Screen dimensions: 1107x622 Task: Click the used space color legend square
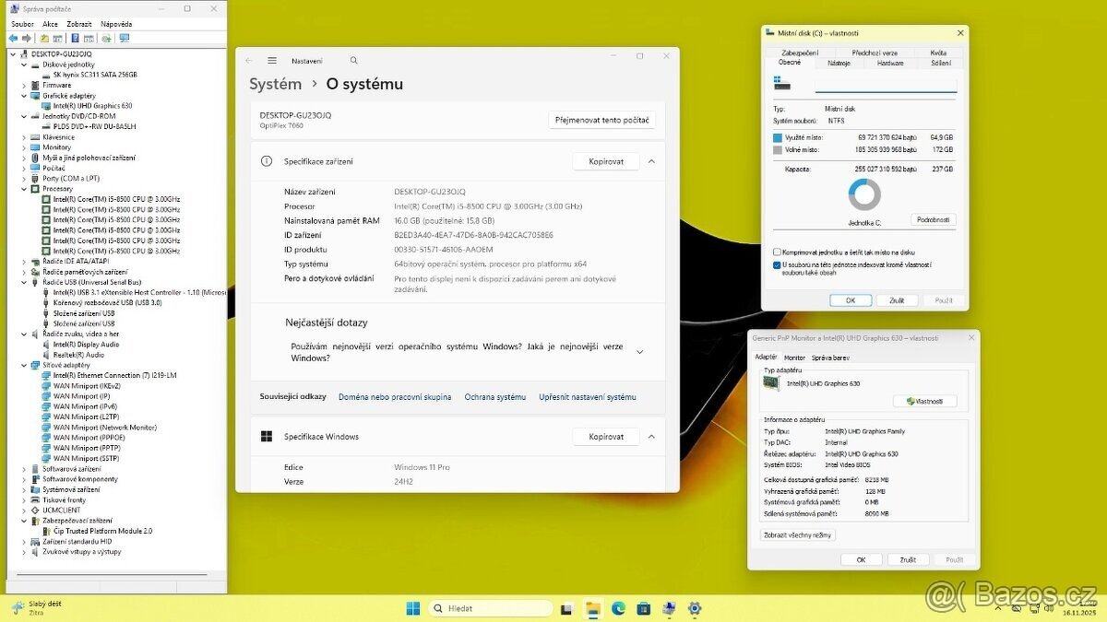coord(778,136)
